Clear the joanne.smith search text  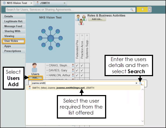click(x=136, y=83)
